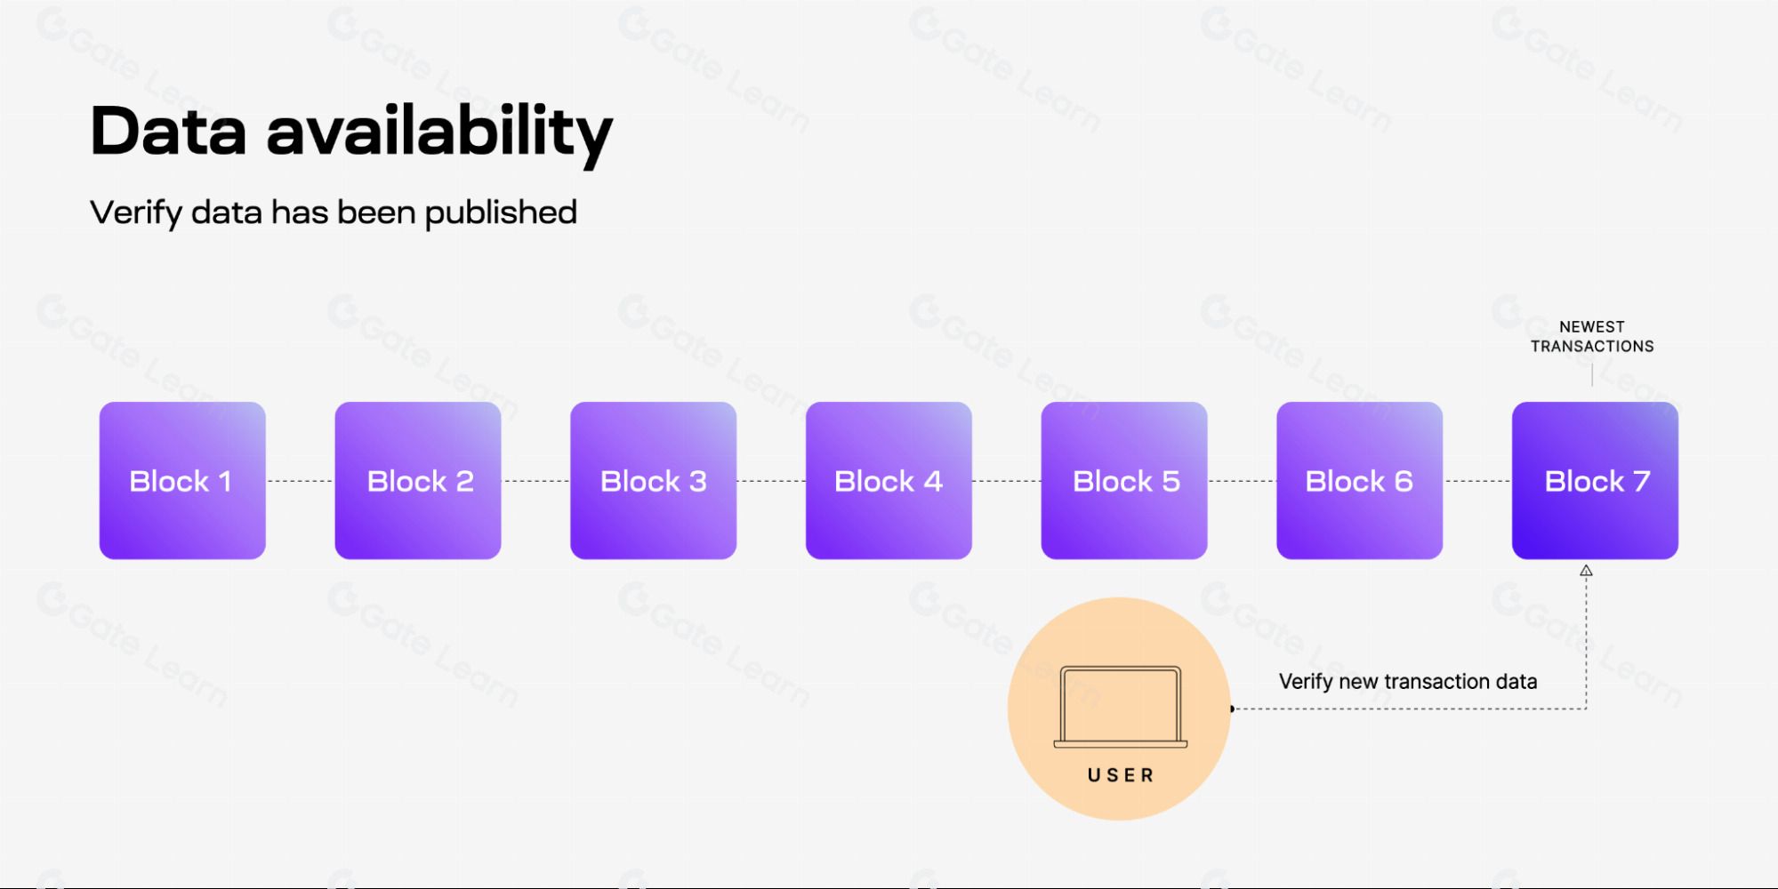This screenshot has width=1778, height=889.
Task: Select the Block 4 box
Action: click(x=889, y=481)
